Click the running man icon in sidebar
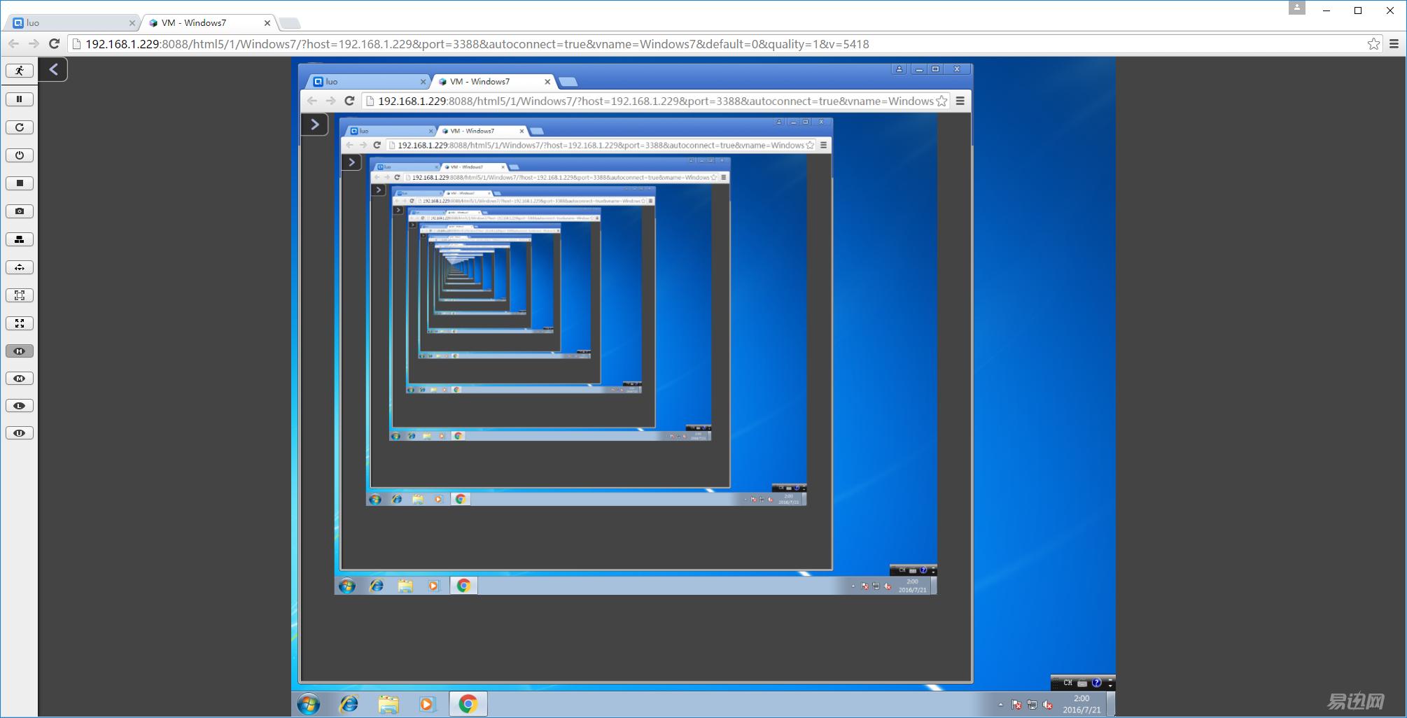 pos(20,71)
